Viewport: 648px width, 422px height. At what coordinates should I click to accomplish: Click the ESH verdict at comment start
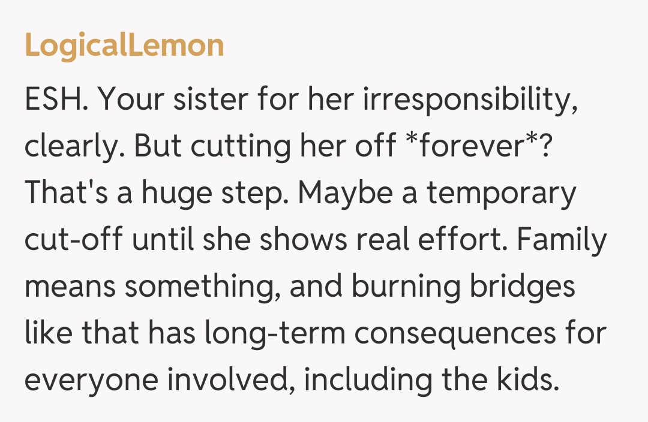56,100
